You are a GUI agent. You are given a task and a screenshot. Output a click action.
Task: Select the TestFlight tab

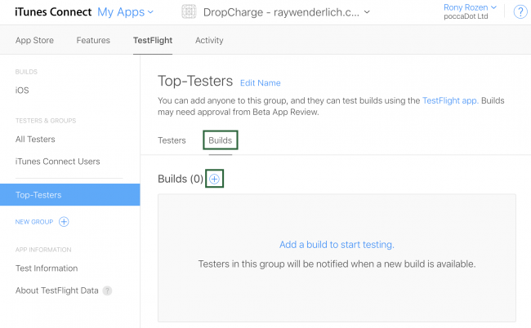click(x=153, y=40)
